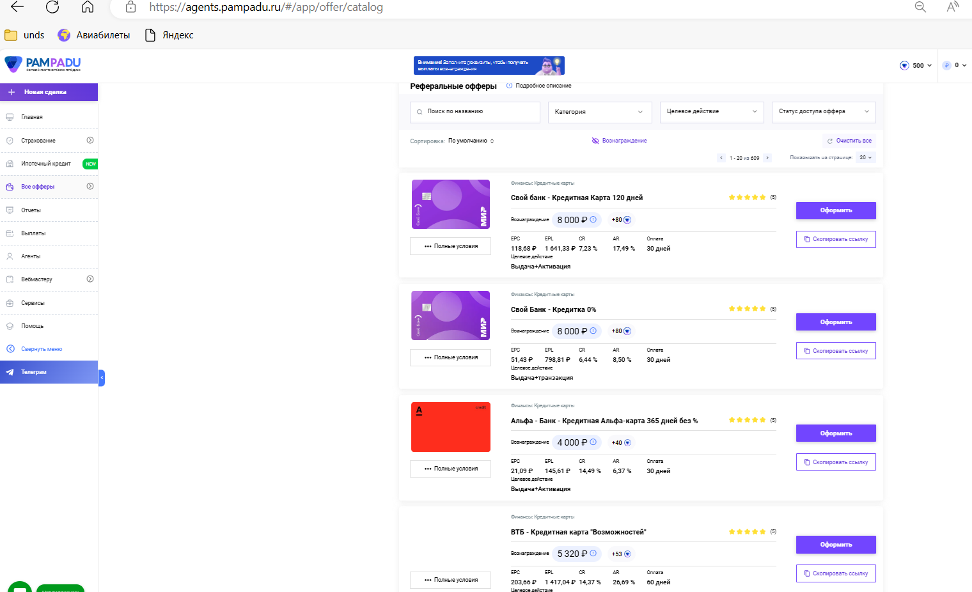Start a new deal with Новая сделка
Image resolution: width=972 pixels, height=592 pixels.
click(49, 92)
